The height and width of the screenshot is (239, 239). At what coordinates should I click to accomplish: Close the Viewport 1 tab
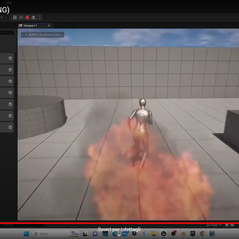(49, 25)
